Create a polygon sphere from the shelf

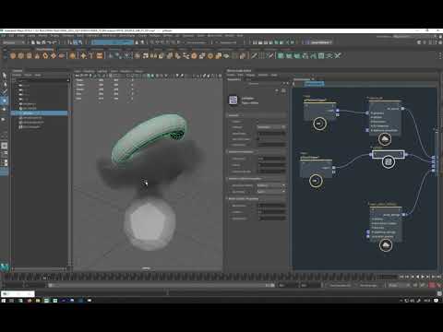tap(13, 55)
